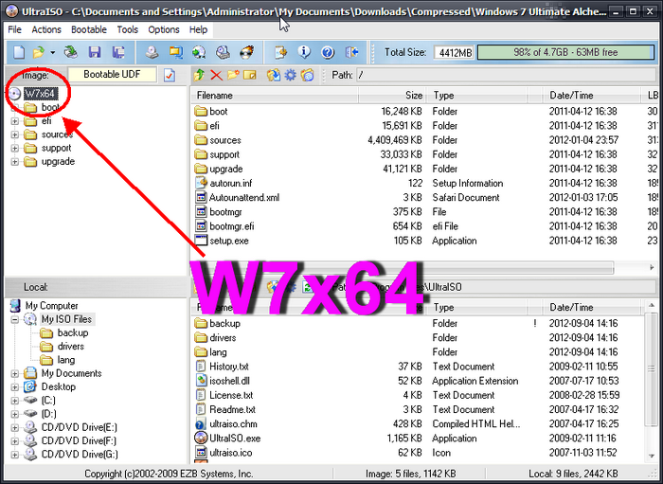Open the File menu

point(15,29)
